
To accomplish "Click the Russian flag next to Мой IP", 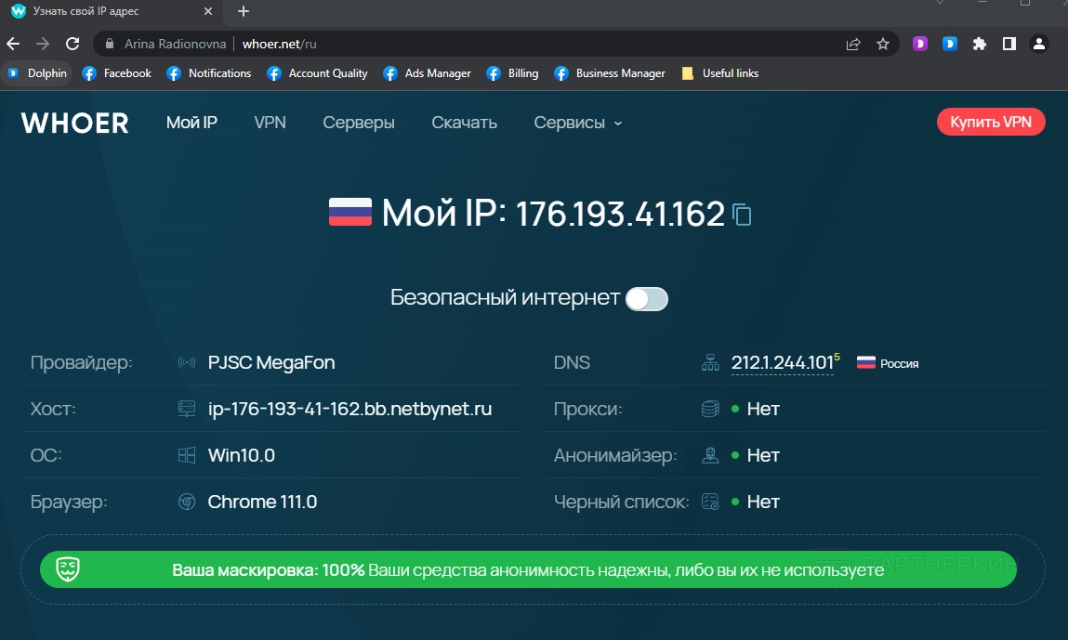I will coord(350,212).
